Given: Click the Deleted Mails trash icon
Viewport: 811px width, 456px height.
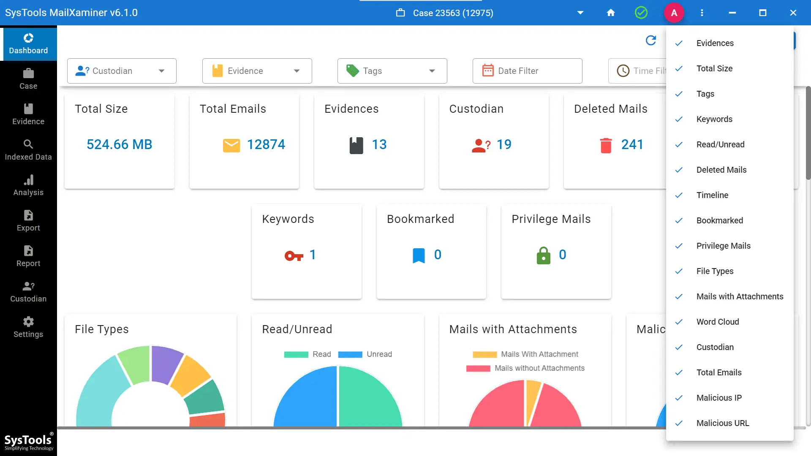Looking at the screenshot, I should (x=606, y=145).
